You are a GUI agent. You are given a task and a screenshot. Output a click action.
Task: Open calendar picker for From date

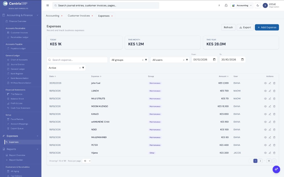pos(214,60)
